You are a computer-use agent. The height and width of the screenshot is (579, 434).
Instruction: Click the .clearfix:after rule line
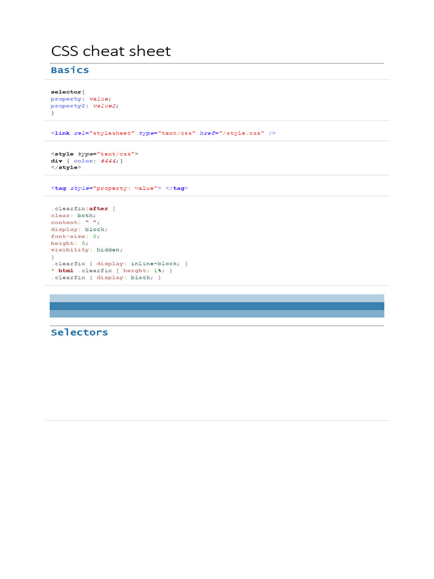[83, 209]
